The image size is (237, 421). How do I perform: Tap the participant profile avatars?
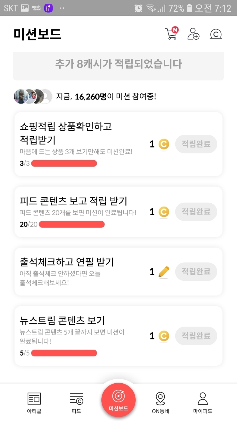(33, 96)
